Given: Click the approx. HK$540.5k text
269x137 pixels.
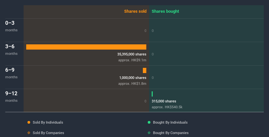Looking at the screenshot, I should coord(167,107).
